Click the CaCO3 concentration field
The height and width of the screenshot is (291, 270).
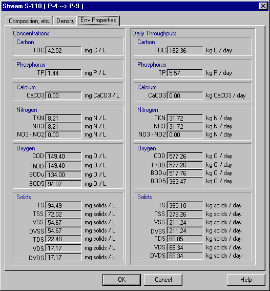coord(64,96)
